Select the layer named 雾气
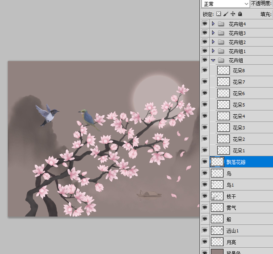Screen dimensions: 273x254 point(231,208)
